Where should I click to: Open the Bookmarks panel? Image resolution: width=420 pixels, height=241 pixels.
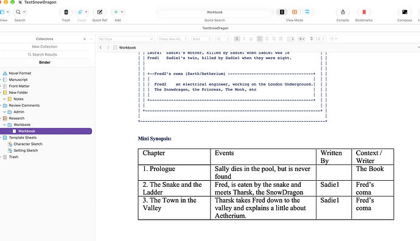tap(364, 12)
